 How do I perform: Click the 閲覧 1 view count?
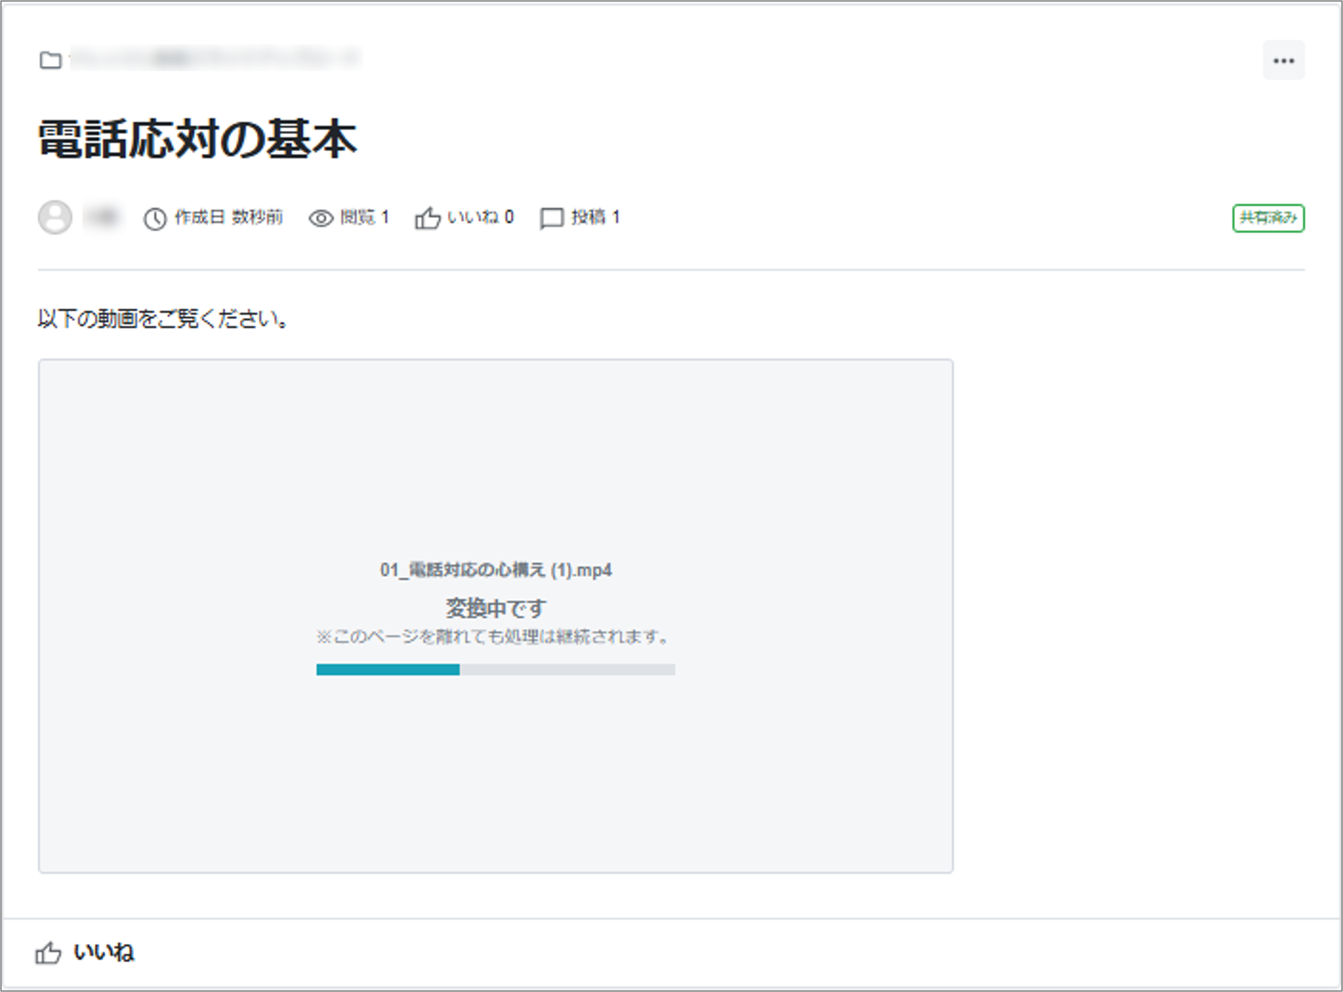364,217
